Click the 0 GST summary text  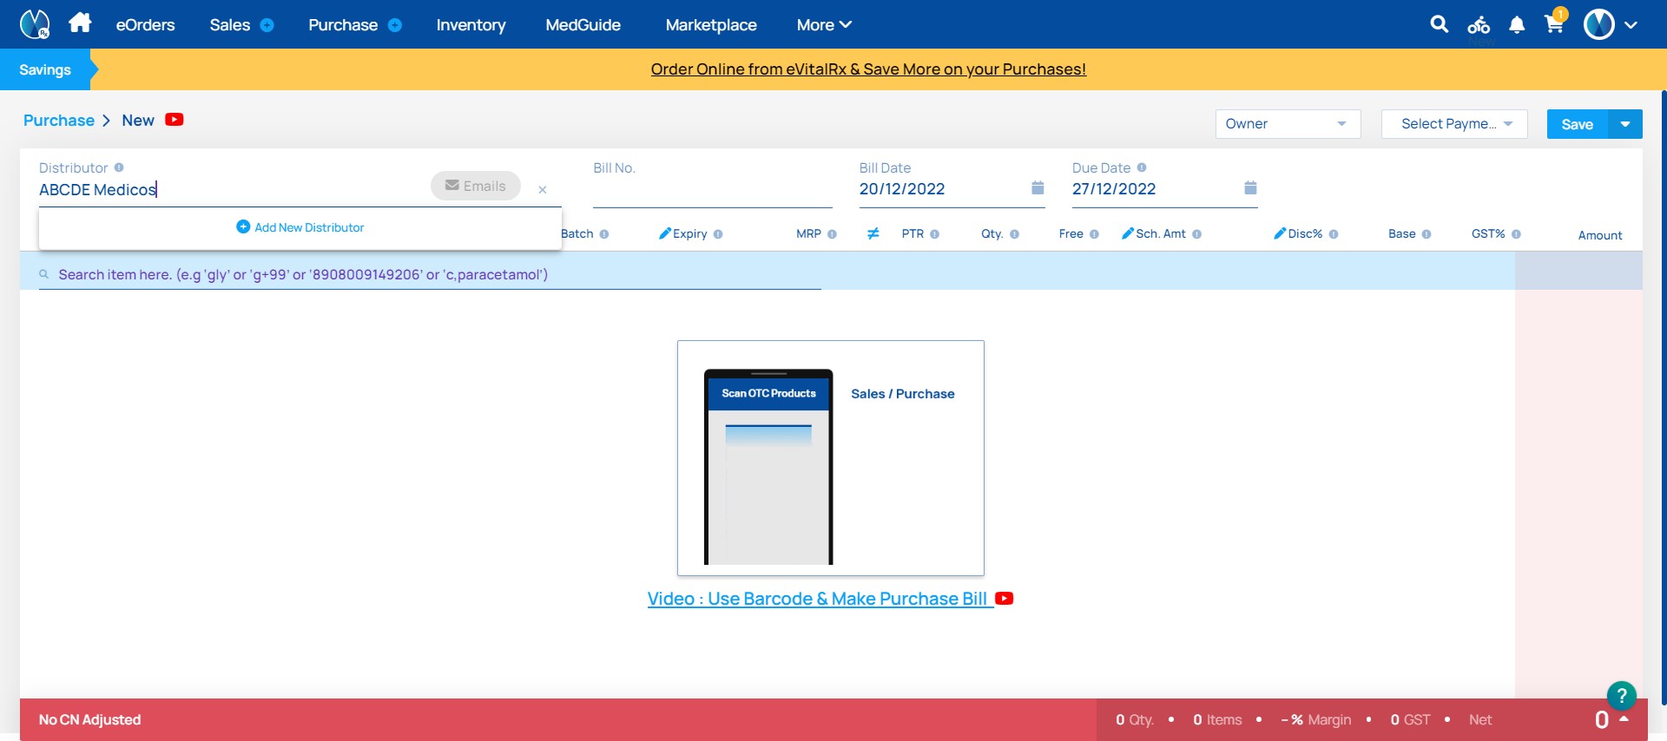[1410, 719]
